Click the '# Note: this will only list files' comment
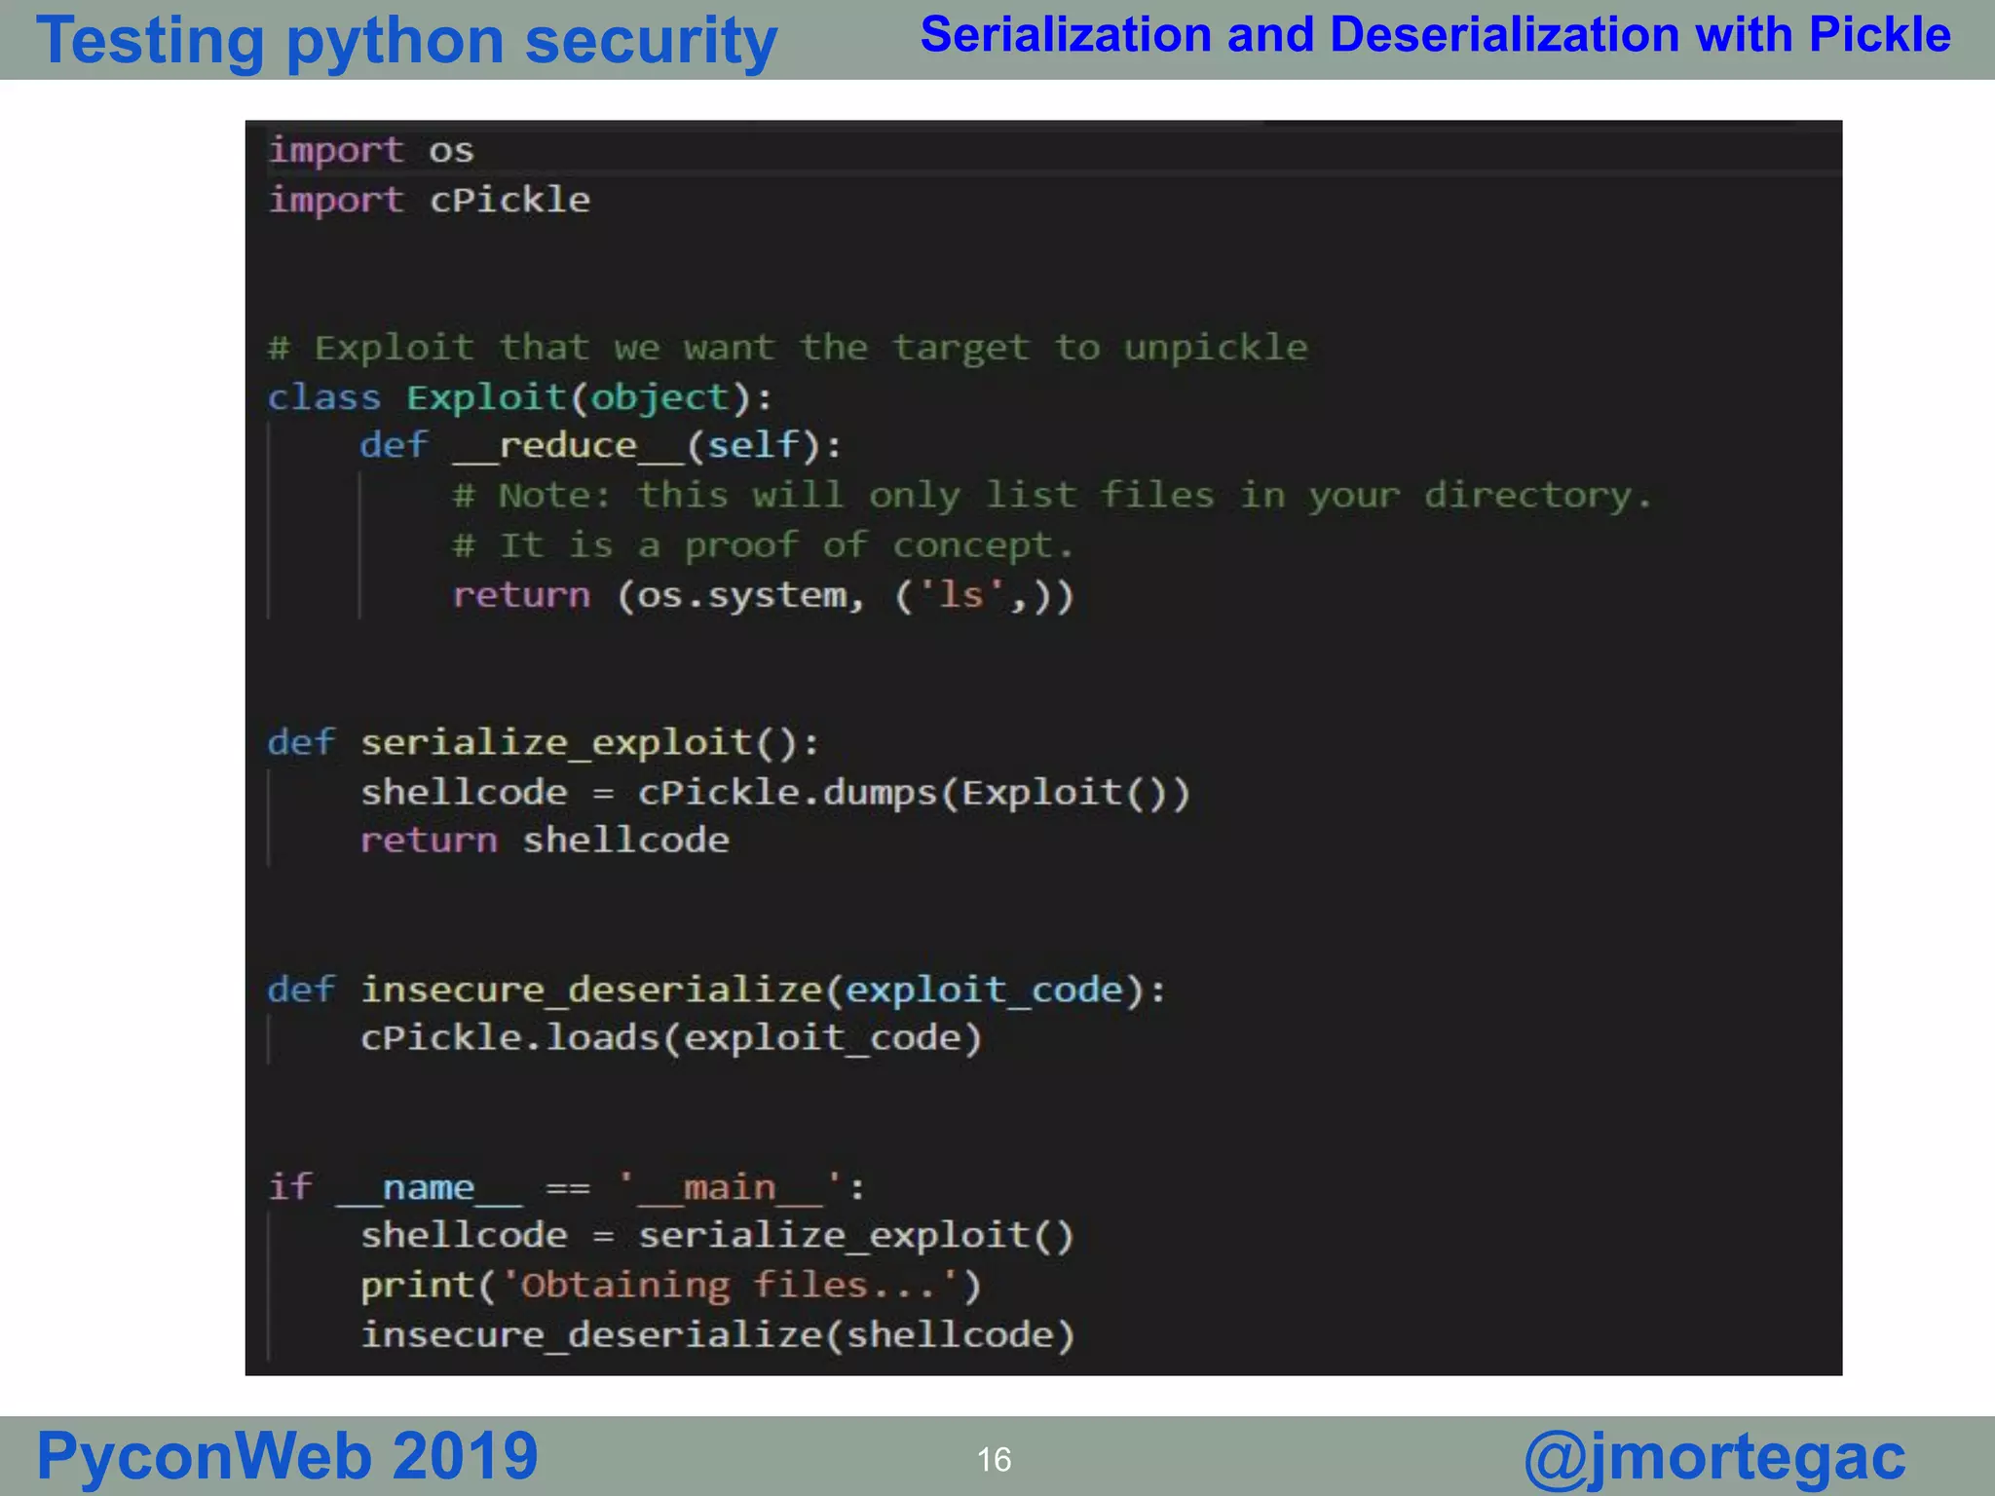The image size is (1995, 1496). click(1052, 496)
